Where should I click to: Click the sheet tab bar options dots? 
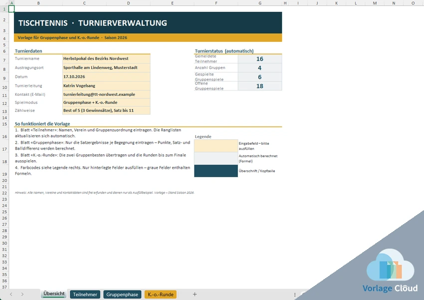[x=295, y=295]
